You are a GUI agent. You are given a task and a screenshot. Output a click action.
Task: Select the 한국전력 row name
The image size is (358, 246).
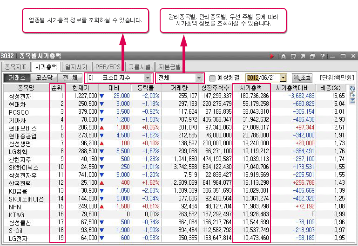pos(20,183)
